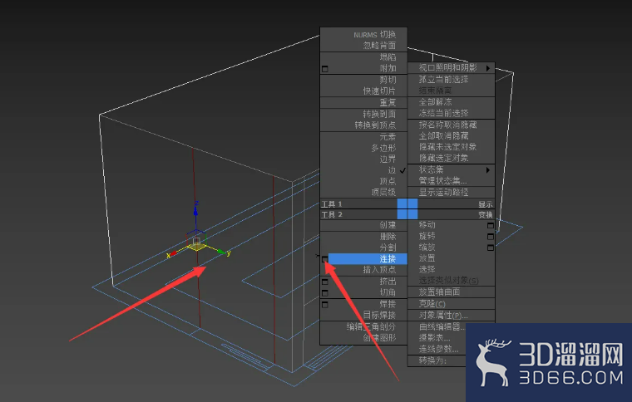Select the 移动 transform entry
The image size is (632, 402).
[427, 225]
